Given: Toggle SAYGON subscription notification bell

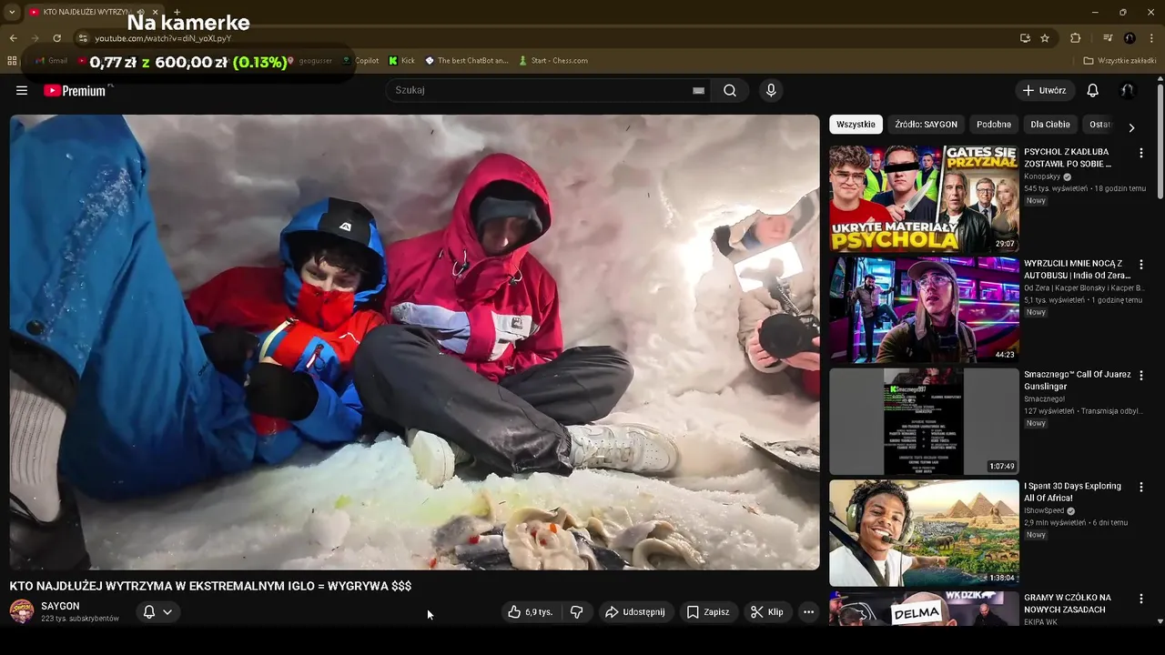Looking at the screenshot, I should [x=149, y=612].
